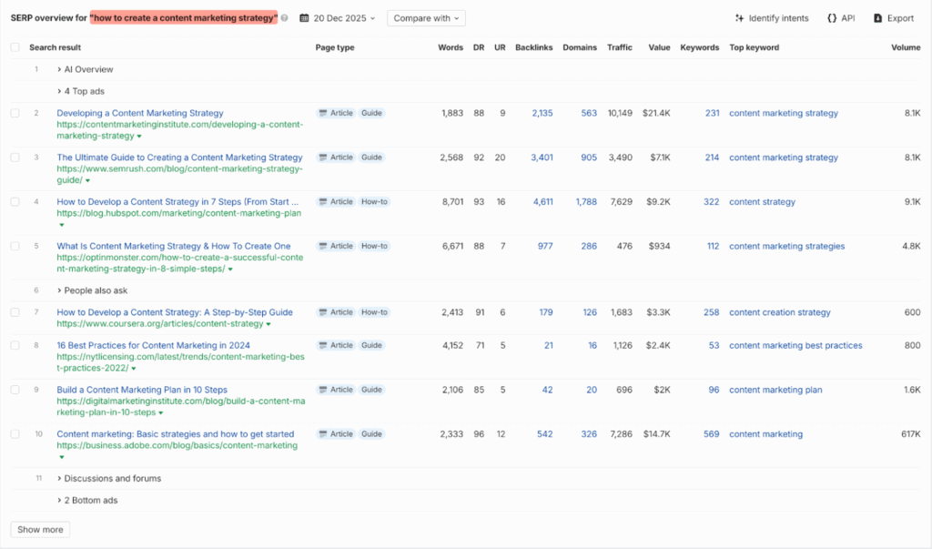Click the Show more button
Screen dimensions: 932x549
coord(39,529)
